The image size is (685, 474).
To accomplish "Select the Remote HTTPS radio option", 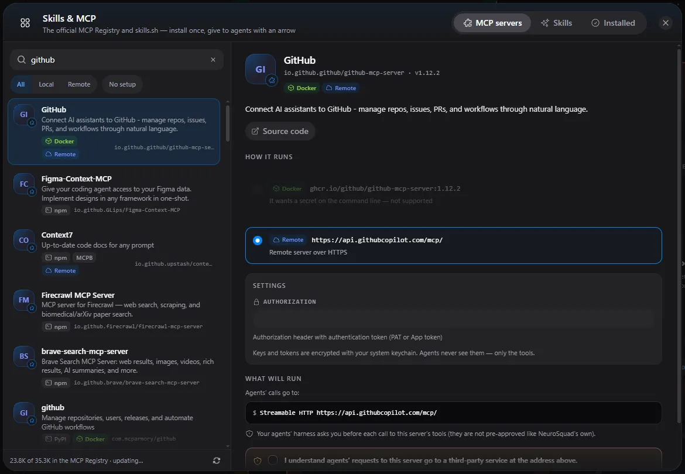I will coord(258,241).
